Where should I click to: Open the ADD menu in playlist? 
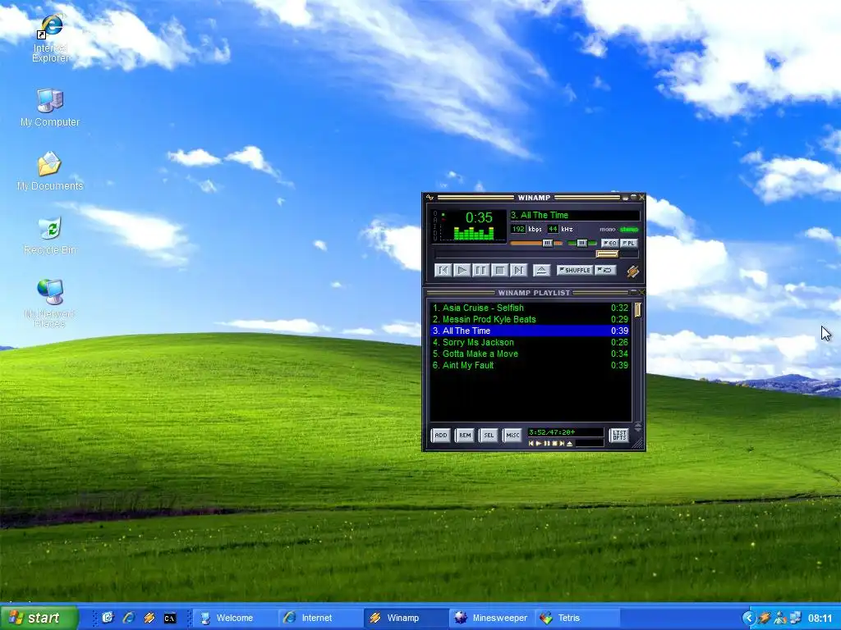tap(441, 435)
